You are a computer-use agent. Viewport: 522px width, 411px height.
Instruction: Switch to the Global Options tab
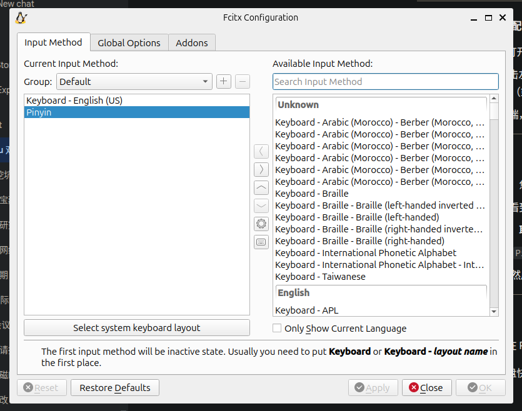(129, 43)
